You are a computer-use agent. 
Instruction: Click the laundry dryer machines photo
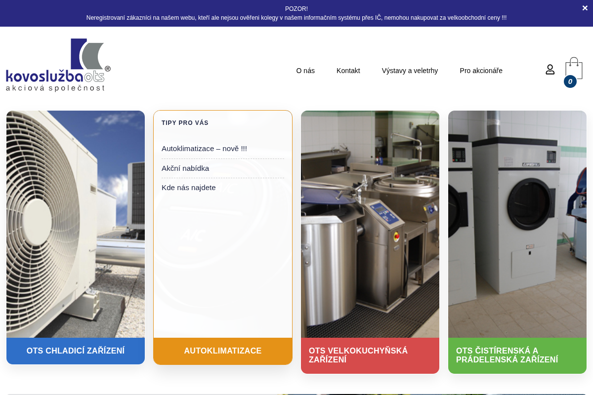[x=517, y=224]
